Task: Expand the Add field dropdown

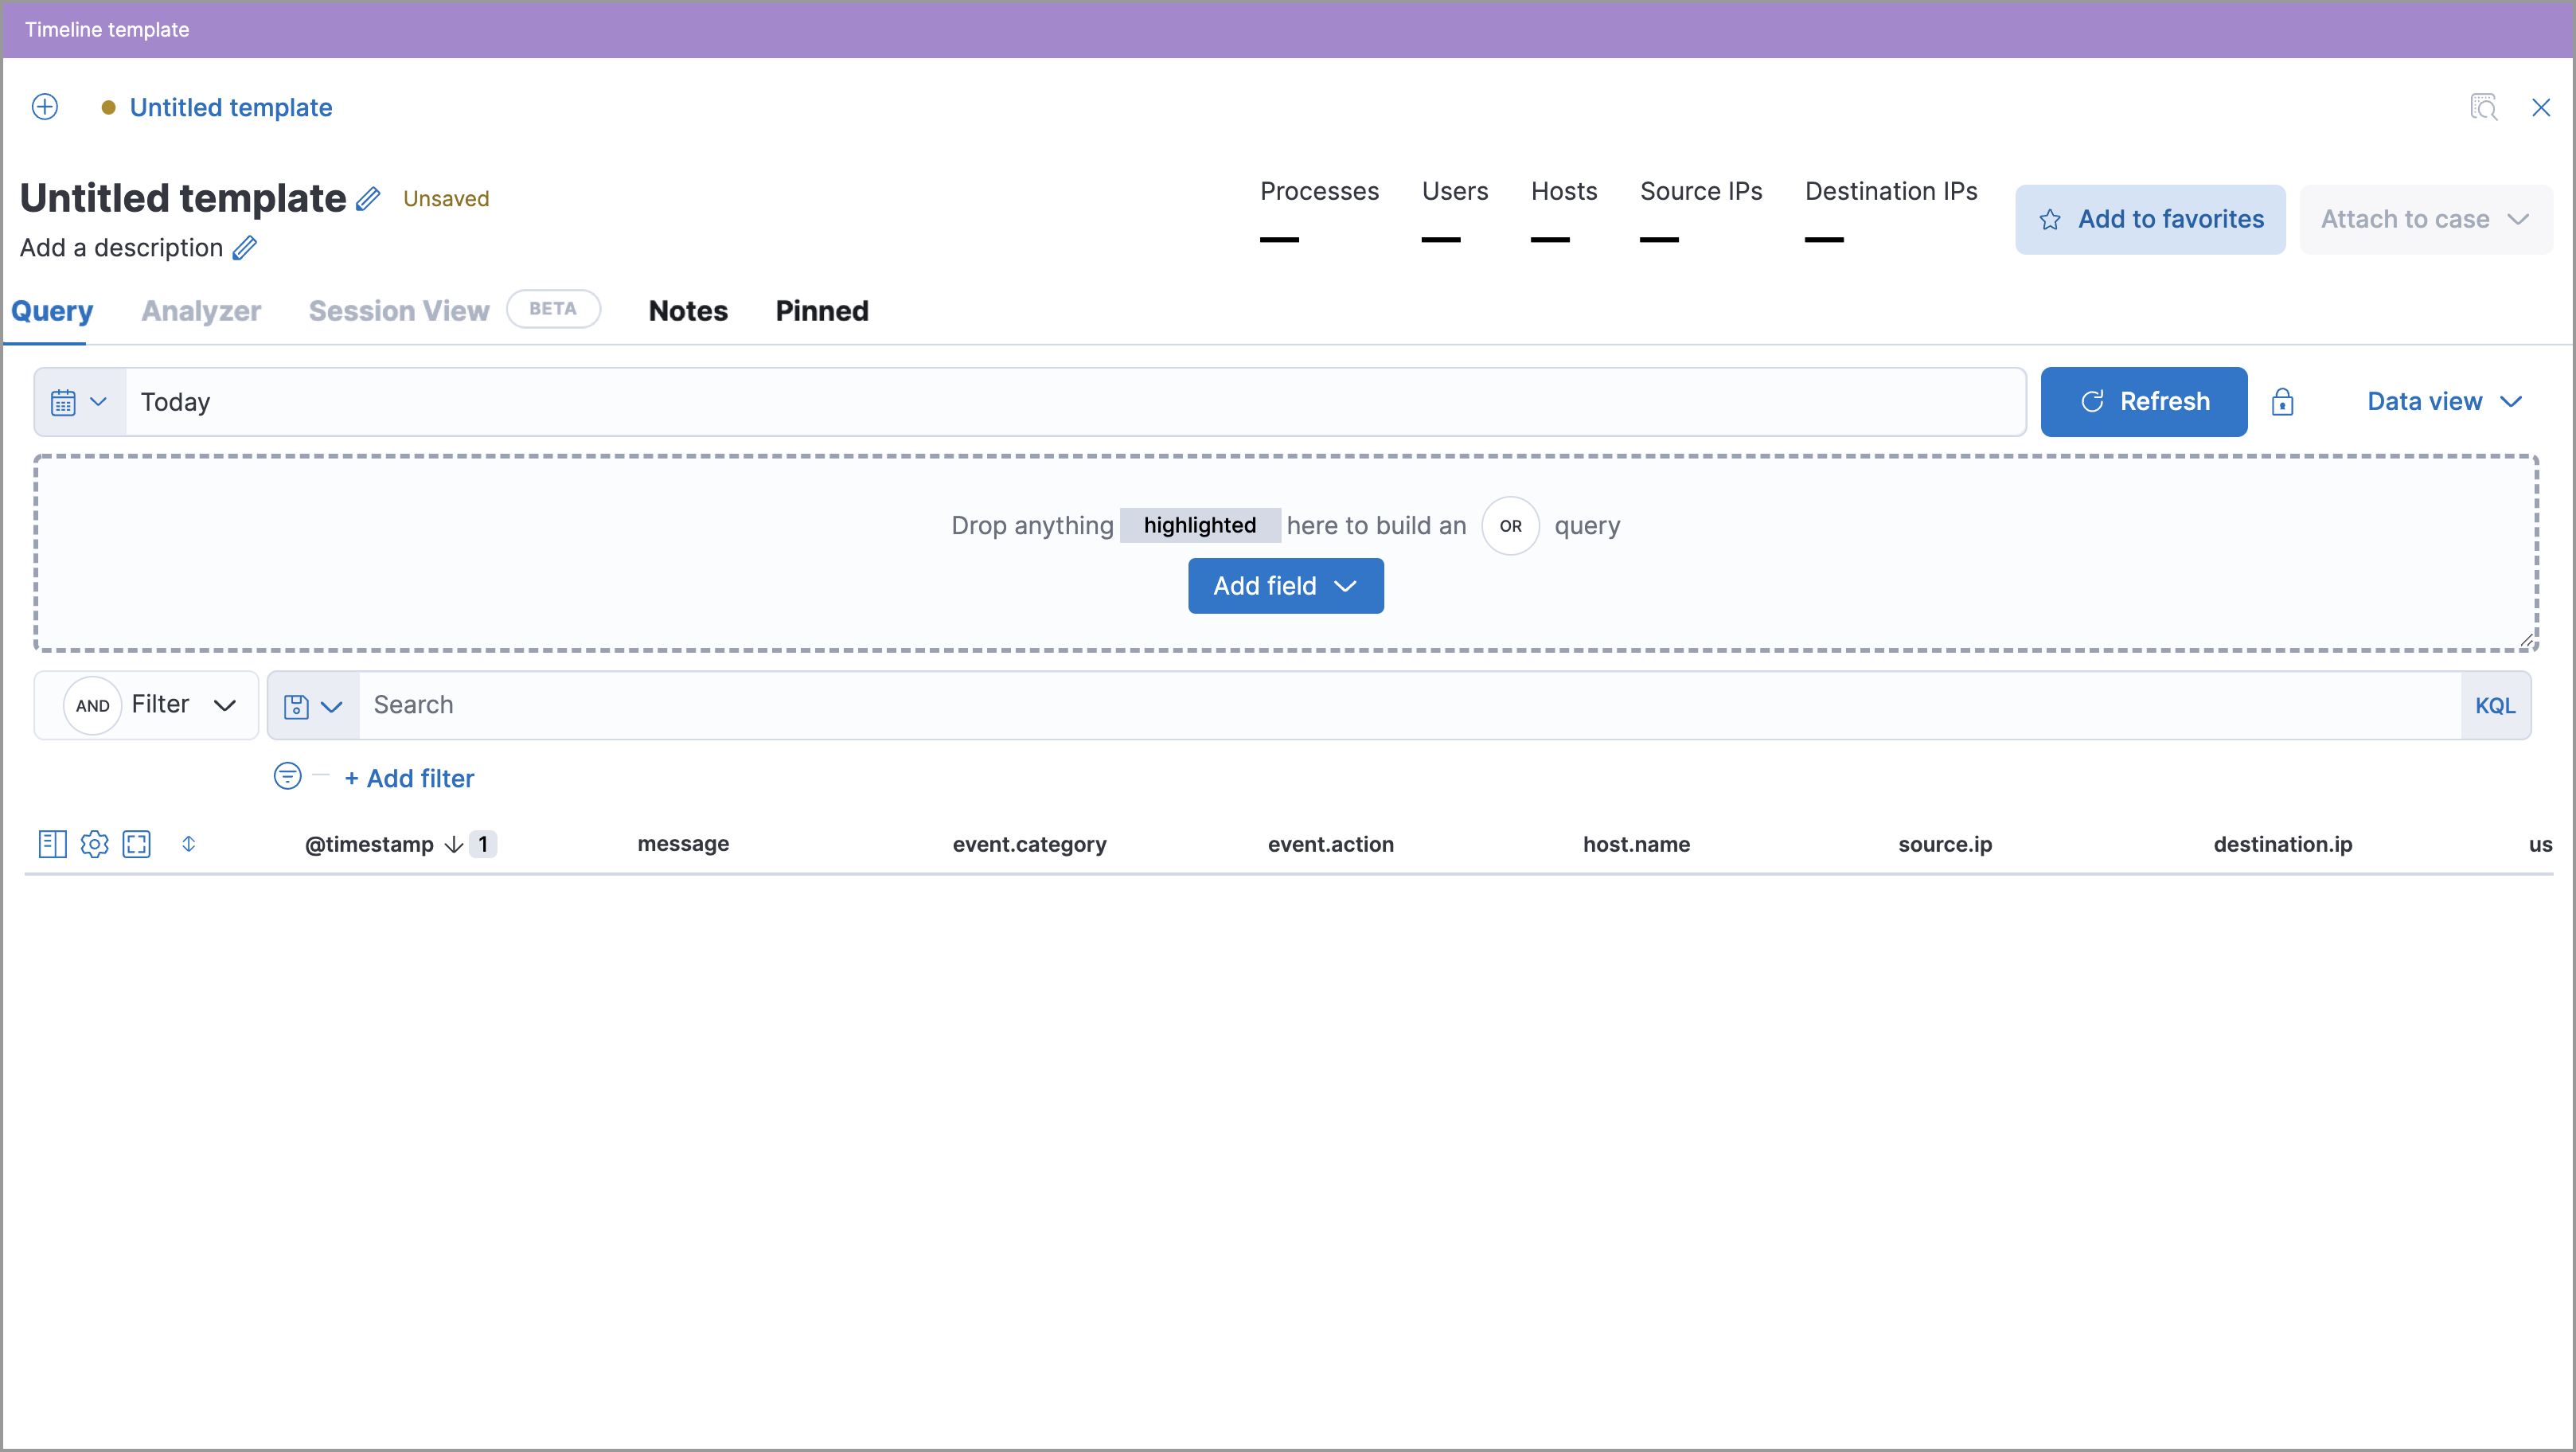Action: point(1286,585)
